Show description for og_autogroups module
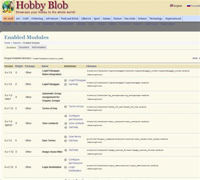The height and width of the screenshot is (180, 200). [95, 99]
